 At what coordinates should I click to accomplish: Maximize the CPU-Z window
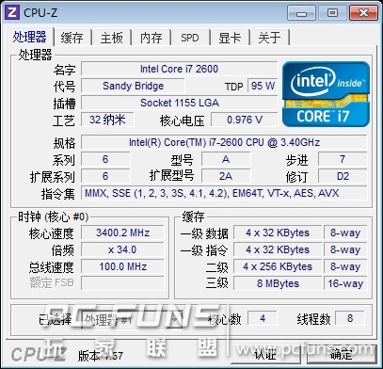pyautogui.click(x=332, y=13)
